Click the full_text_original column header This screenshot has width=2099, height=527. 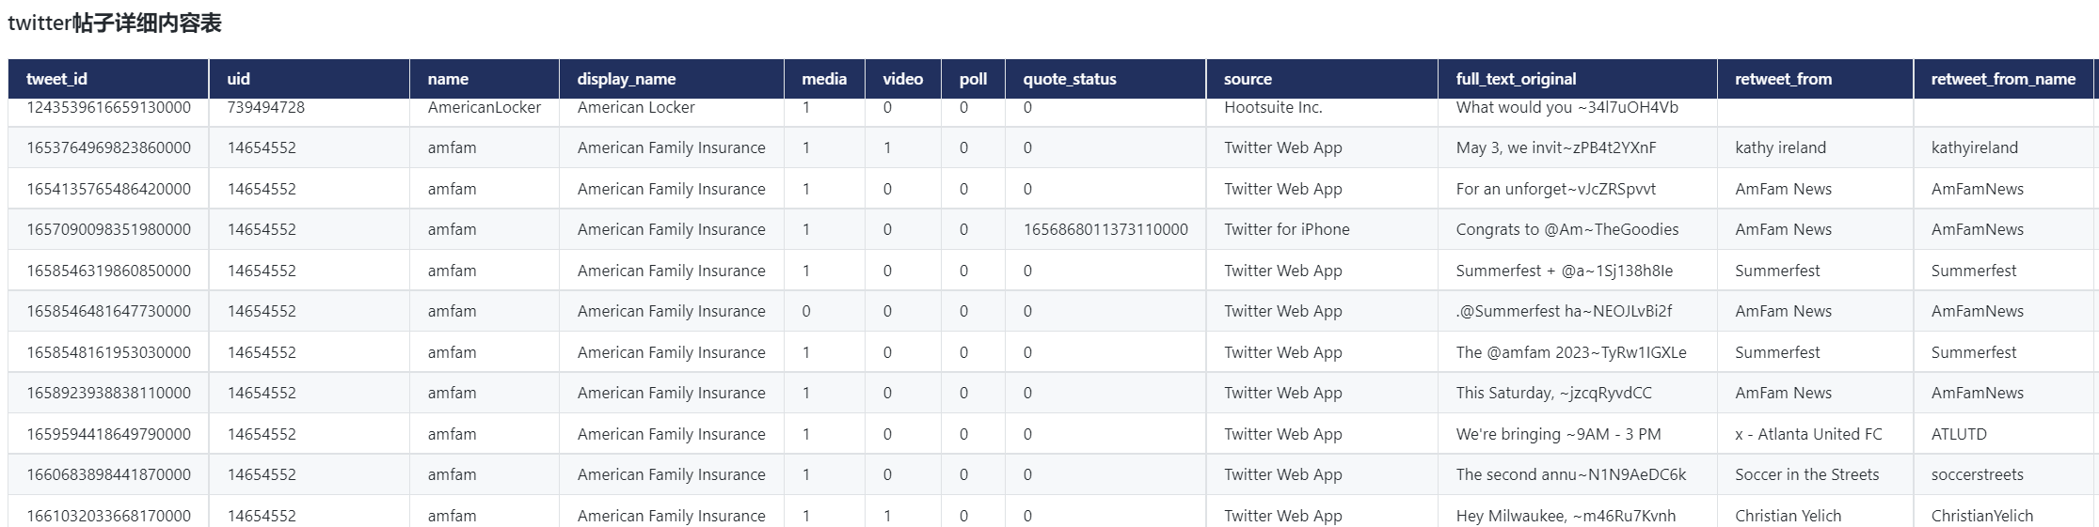tap(1516, 79)
